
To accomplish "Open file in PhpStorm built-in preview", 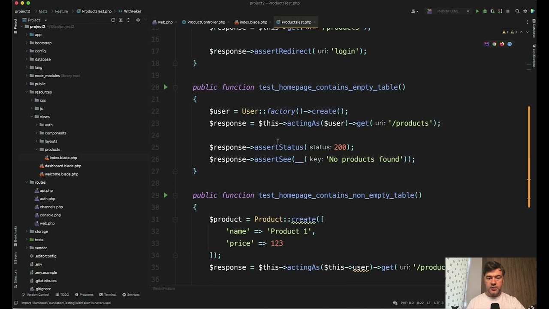I will (486, 44).
